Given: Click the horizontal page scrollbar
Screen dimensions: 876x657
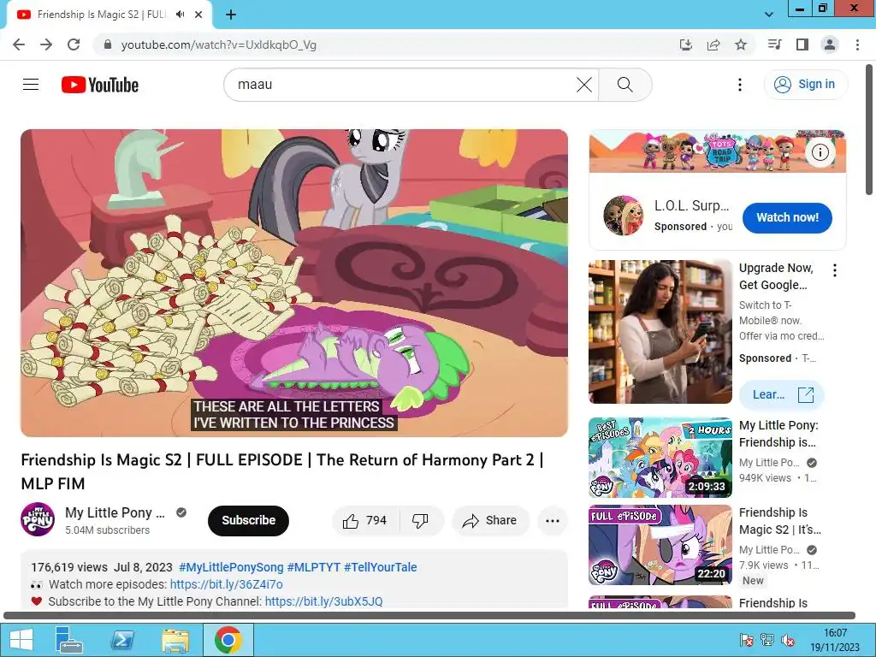Looking at the screenshot, I should tap(429, 616).
